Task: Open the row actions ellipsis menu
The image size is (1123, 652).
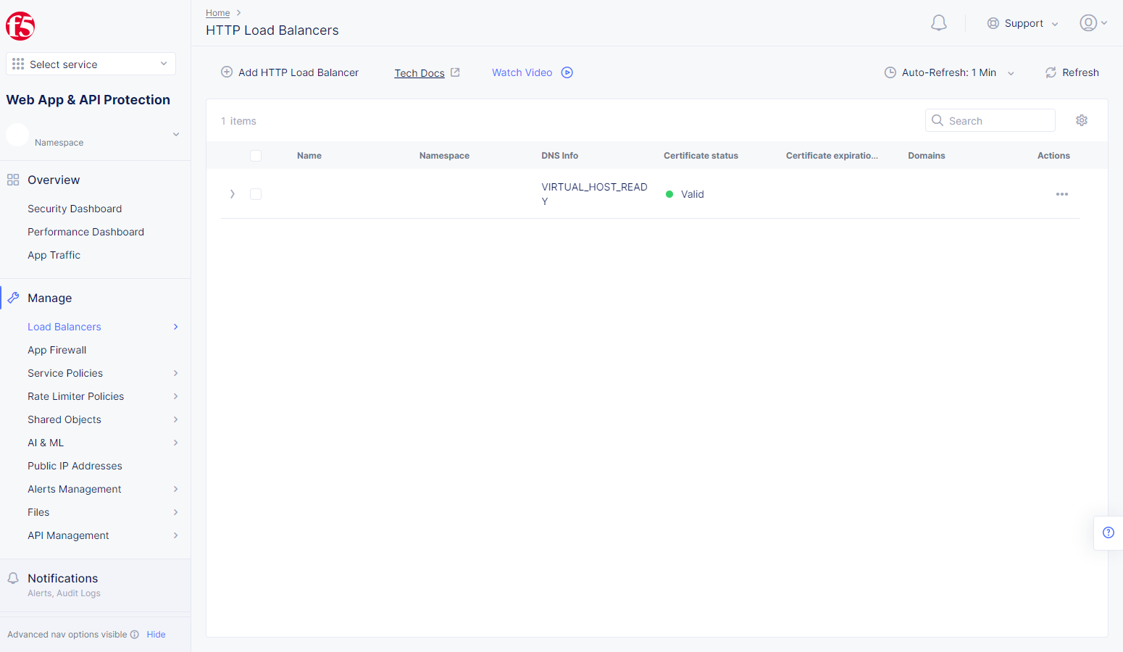Action: click(x=1062, y=194)
